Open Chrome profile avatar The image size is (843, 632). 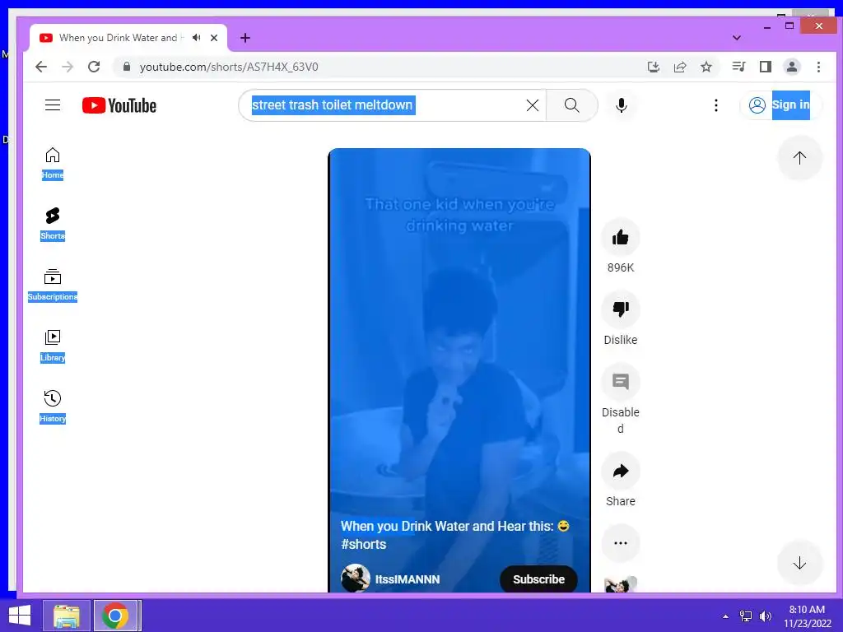792,67
